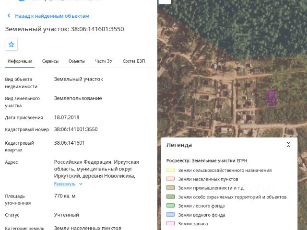This screenshot has height=230, width=307.
Task: Go back via Назад к найденным объектам
Action: pos(52,16)
